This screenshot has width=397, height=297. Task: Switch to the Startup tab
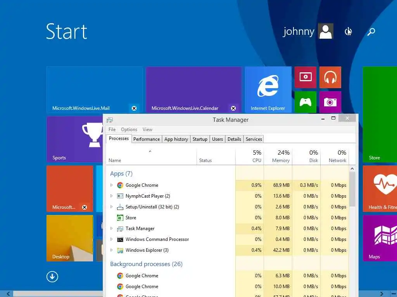[x=200, y=139]
